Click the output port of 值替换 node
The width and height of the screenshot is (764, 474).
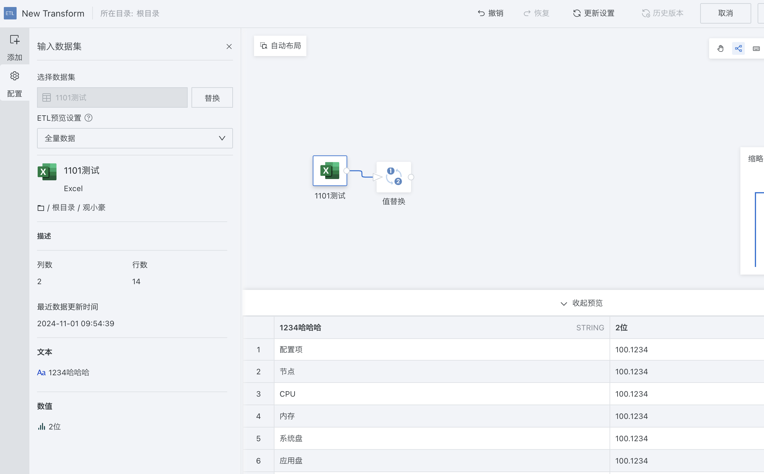pyautogui.click(x=411, y=177)
